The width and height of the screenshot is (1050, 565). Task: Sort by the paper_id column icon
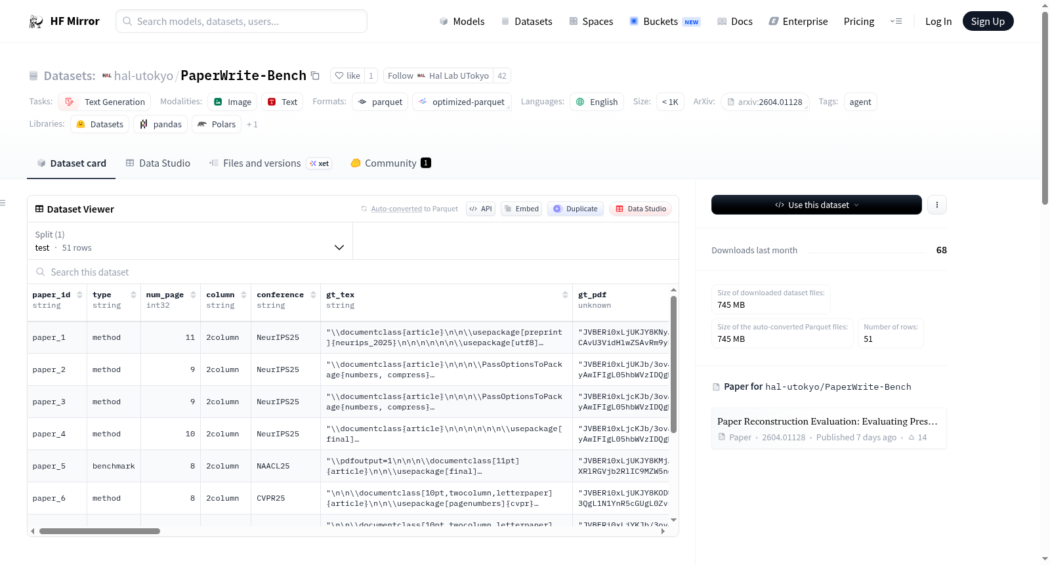[x=79, y=295]
